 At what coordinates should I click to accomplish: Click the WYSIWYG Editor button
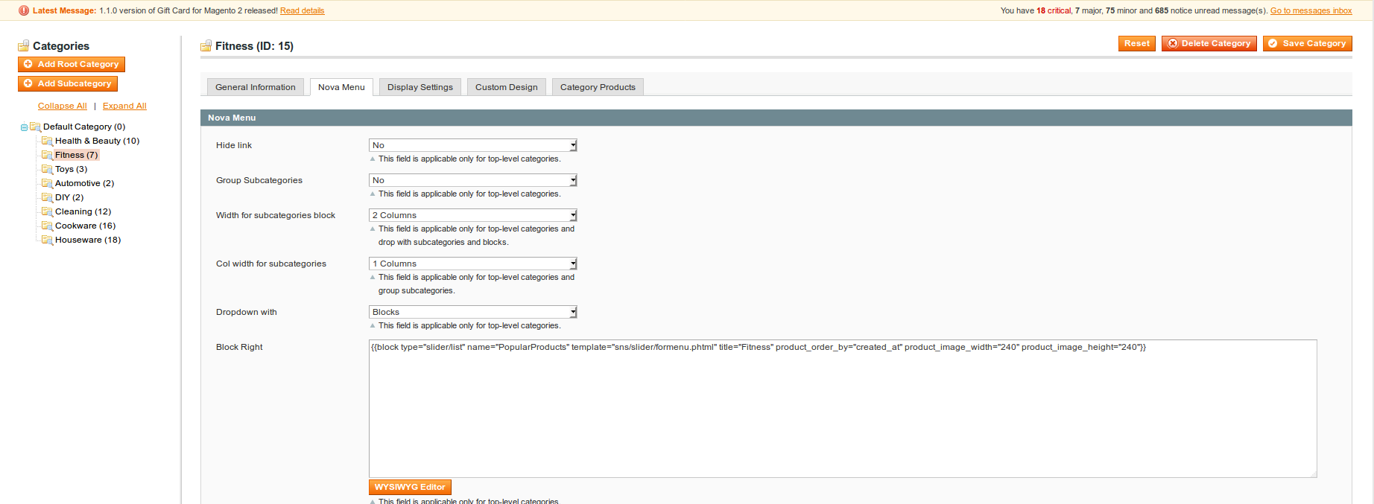[410, 487]
